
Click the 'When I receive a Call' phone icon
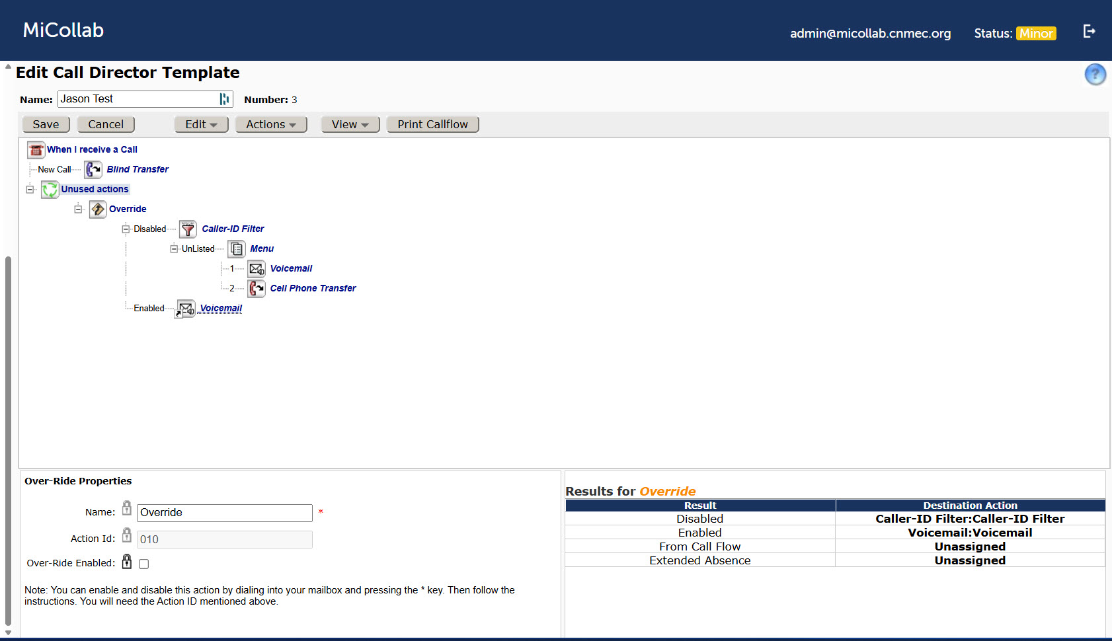pyautogui.click(x=36, y=149)
